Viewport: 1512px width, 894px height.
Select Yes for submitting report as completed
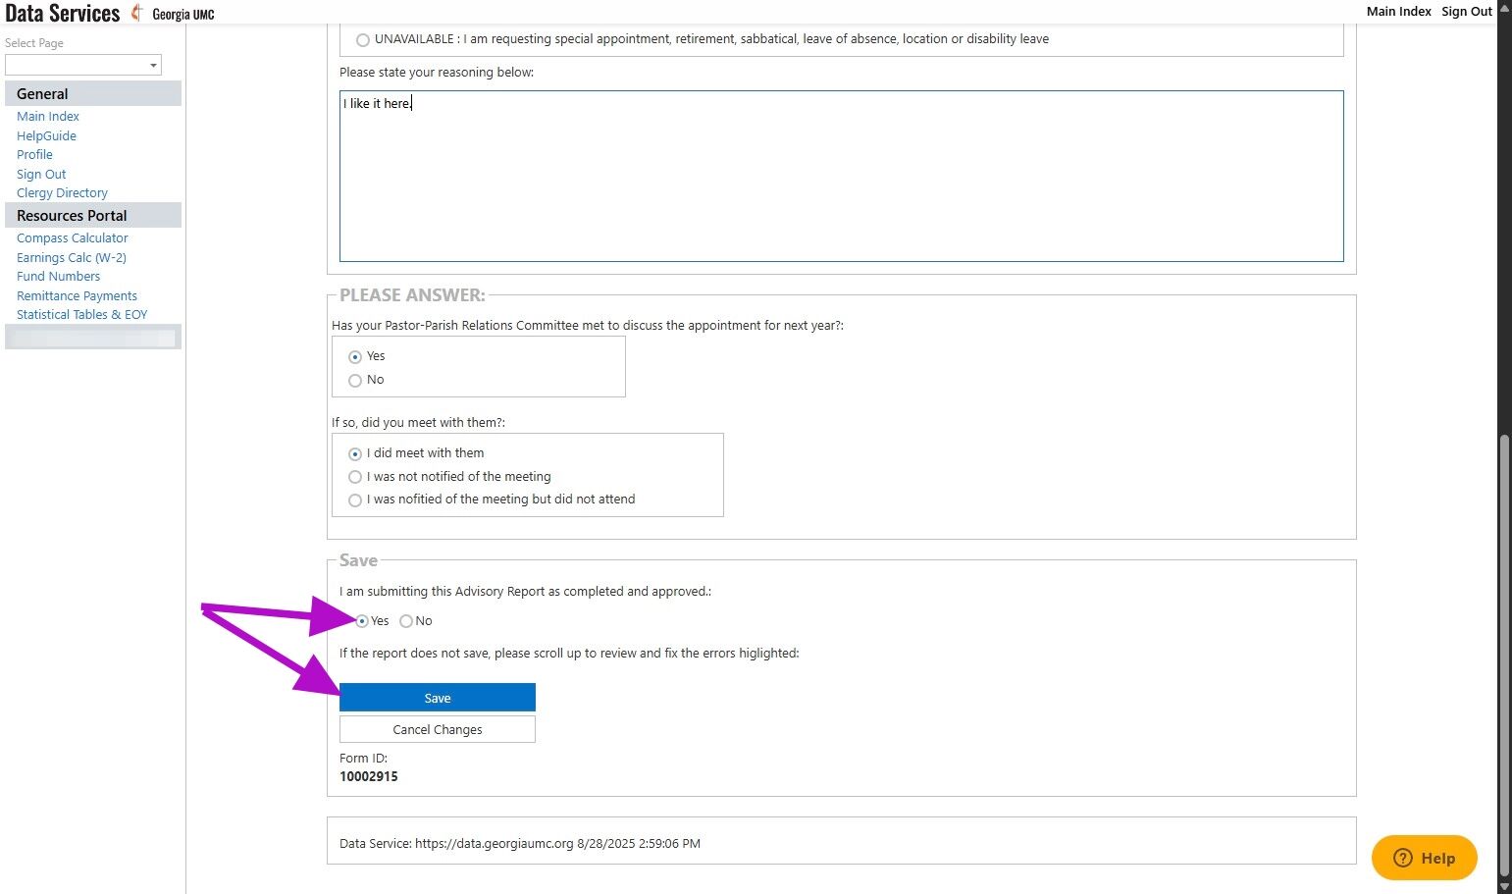tap(362, 621)
